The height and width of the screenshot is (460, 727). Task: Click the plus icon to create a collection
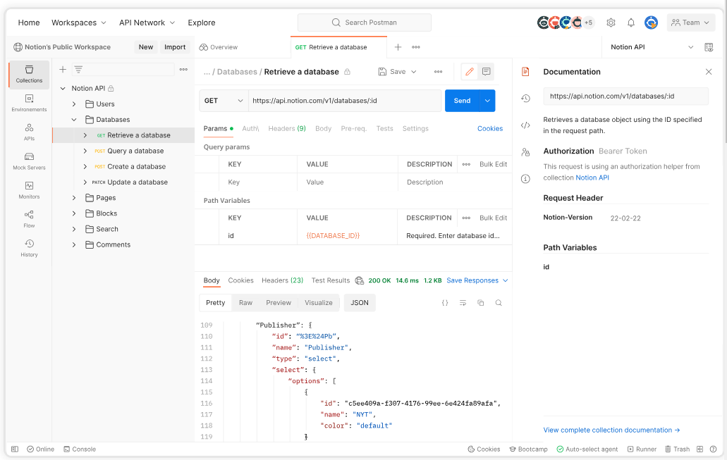[63, 70]
